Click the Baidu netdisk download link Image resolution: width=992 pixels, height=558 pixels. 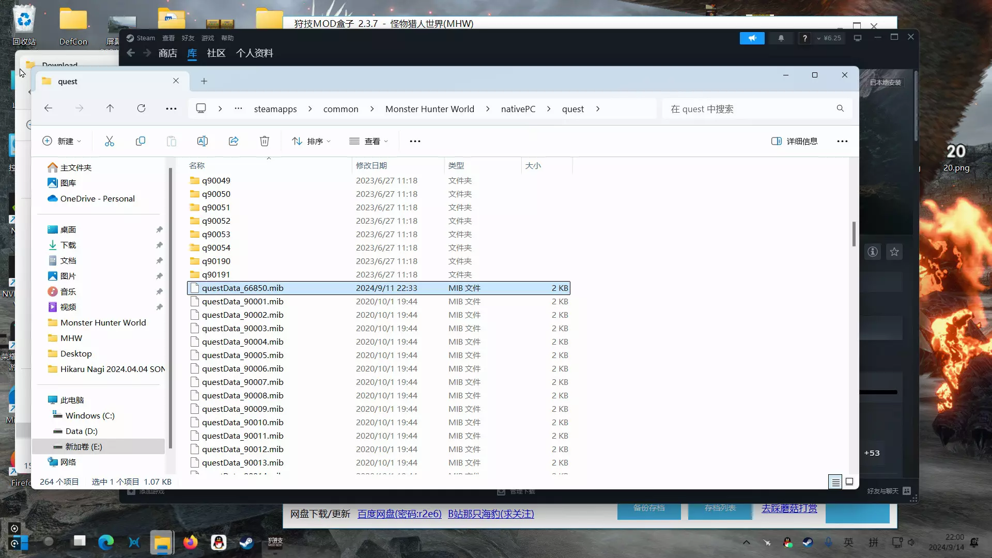tap(399, 514)
